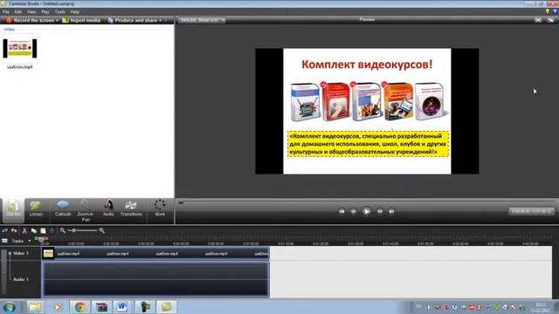This screenshot has width=559, height=314.
Task: Click the undo icon in timeline toolbar
Action: point(4,230)
